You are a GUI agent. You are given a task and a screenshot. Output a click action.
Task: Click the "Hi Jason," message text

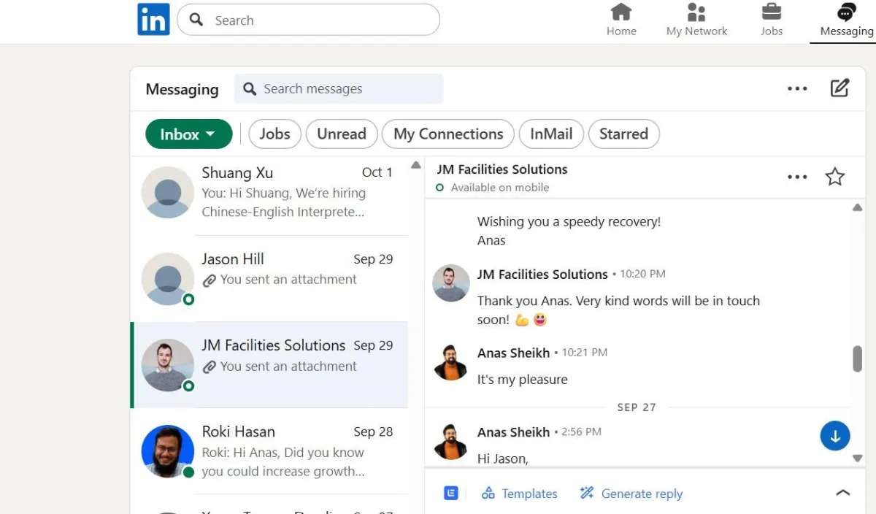pyautogui.click(x=502, y=459)
